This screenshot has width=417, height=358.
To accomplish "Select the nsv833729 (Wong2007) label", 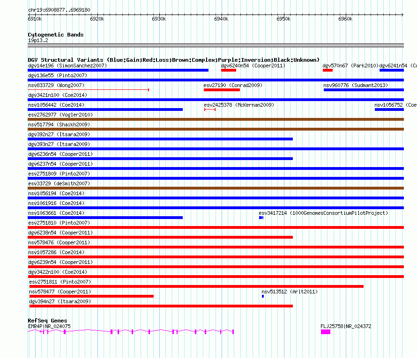I will point(56,85).
